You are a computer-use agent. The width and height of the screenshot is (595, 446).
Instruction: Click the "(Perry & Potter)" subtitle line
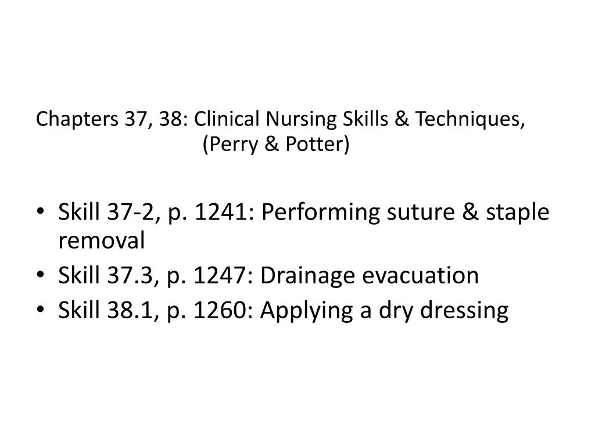click(277, 144)
